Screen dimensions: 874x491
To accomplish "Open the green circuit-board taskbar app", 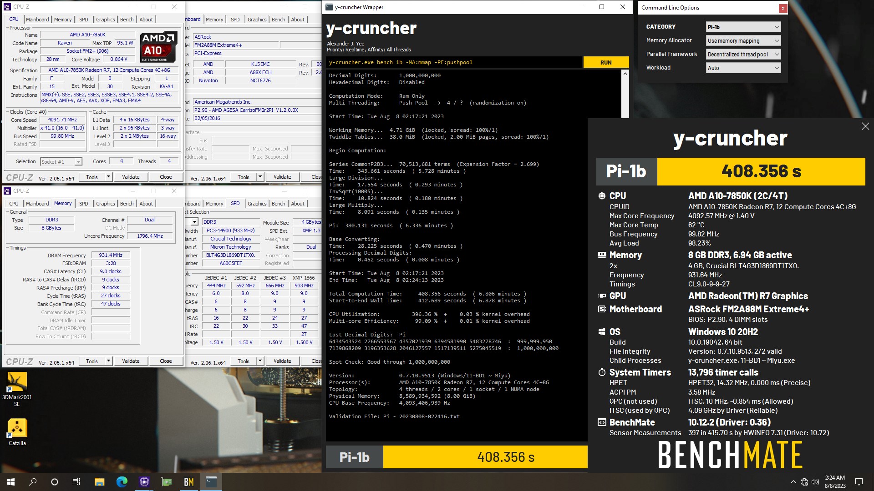I will click(167, 482).
